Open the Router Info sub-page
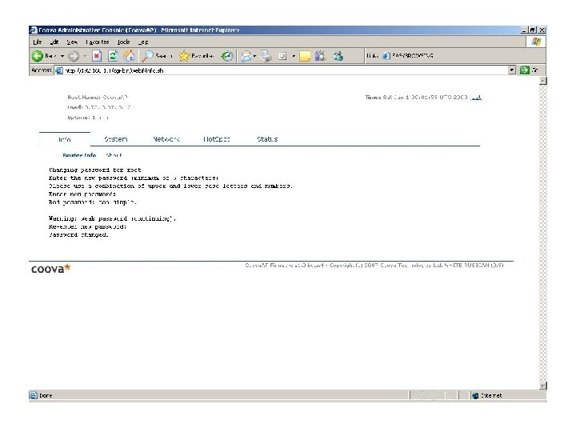 tap(79, 155)
